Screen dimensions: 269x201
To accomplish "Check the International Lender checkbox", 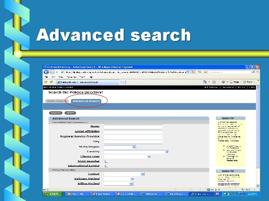I will pyautogui.click(x=106, y=166).
